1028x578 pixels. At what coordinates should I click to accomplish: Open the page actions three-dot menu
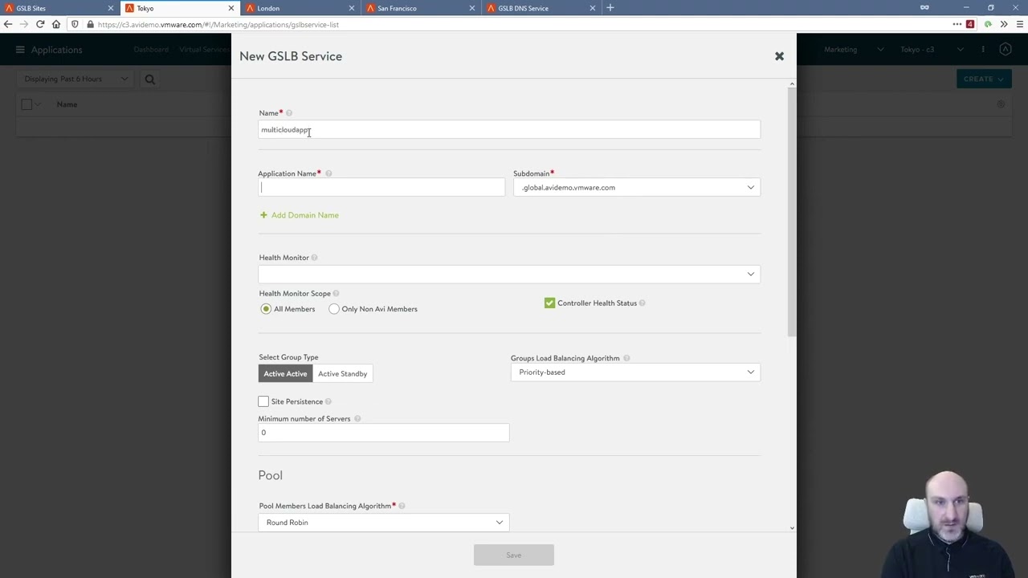point(957,24)
